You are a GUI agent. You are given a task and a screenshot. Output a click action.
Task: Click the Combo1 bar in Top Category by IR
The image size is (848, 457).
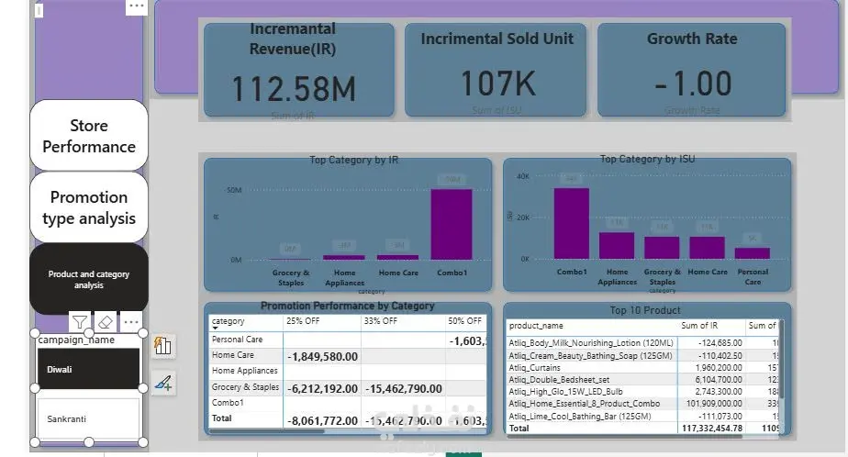point(452,224)
